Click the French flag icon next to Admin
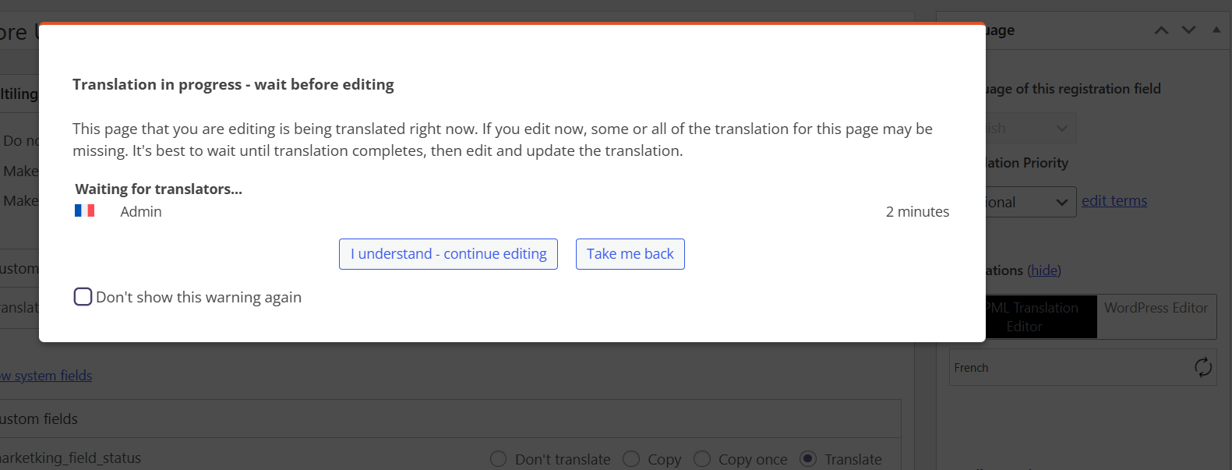 tap(84, 210)
